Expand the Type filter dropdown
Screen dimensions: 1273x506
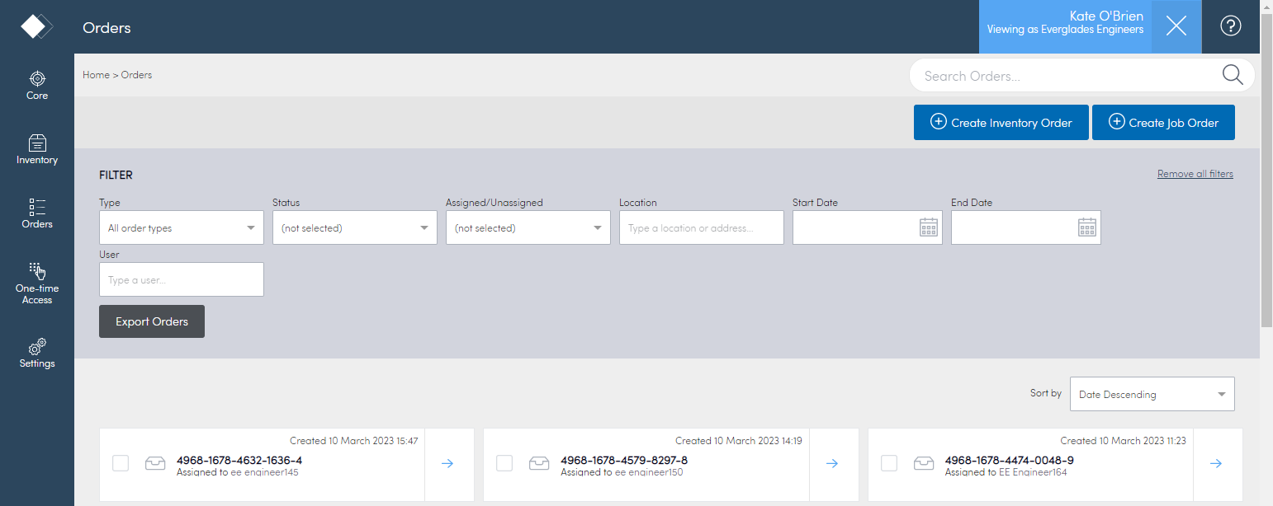pyautogui.click(x=182, y=228)
